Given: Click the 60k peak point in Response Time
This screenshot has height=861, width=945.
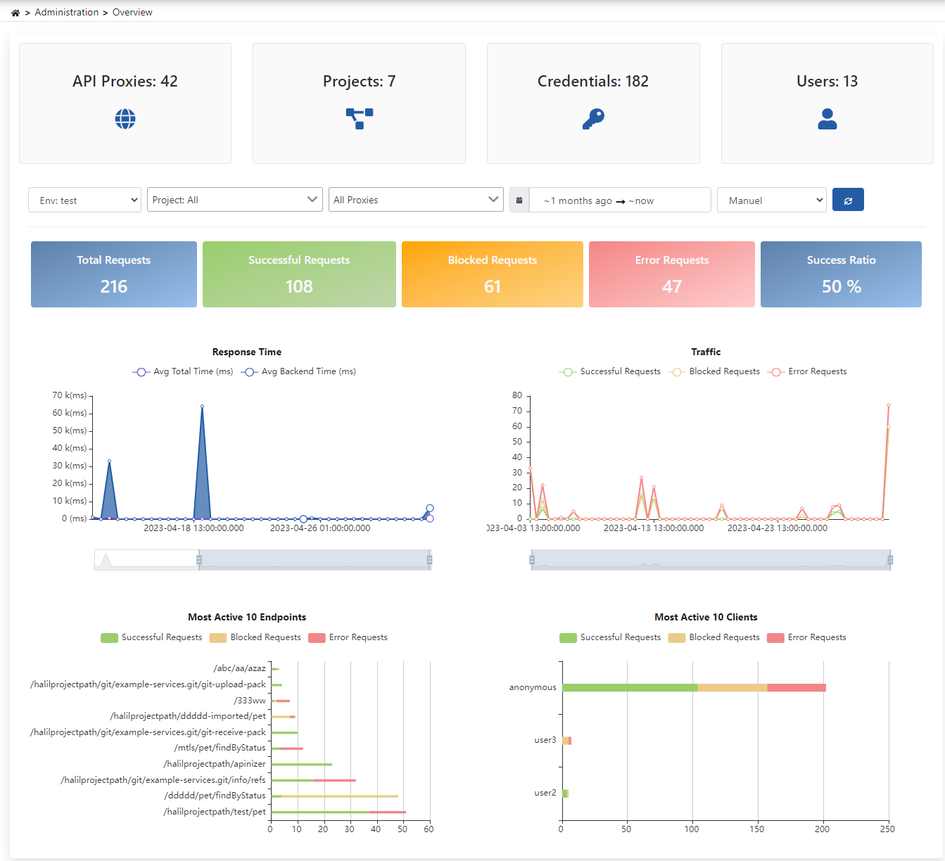Looking at the screenshot, I should point(202,407).
